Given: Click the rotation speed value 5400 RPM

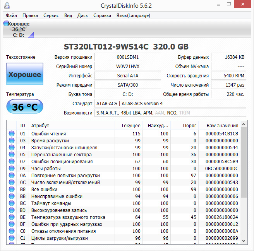Looking at the screenshot, I should tap(228, 75).
